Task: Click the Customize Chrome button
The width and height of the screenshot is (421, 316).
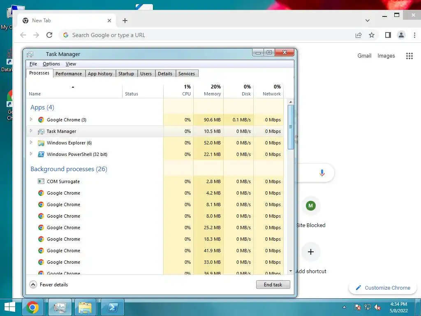Action: (x=383, y=288)
